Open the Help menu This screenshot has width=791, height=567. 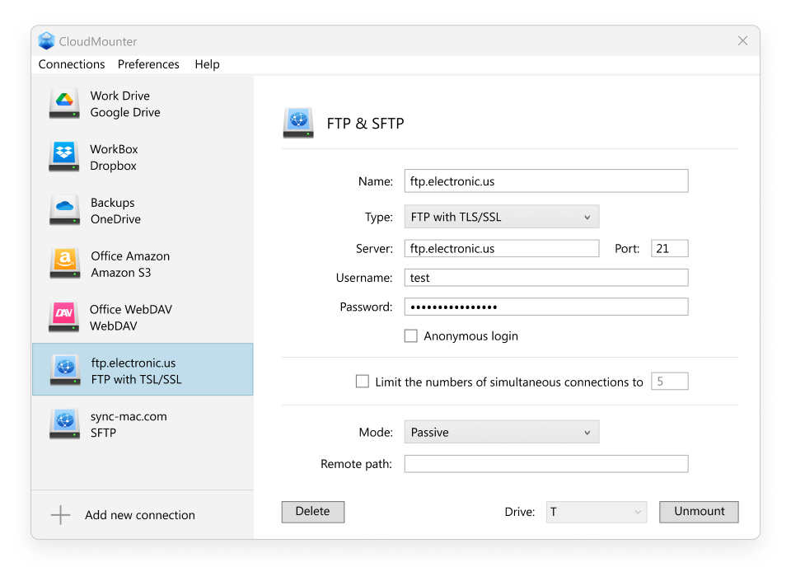207,64
